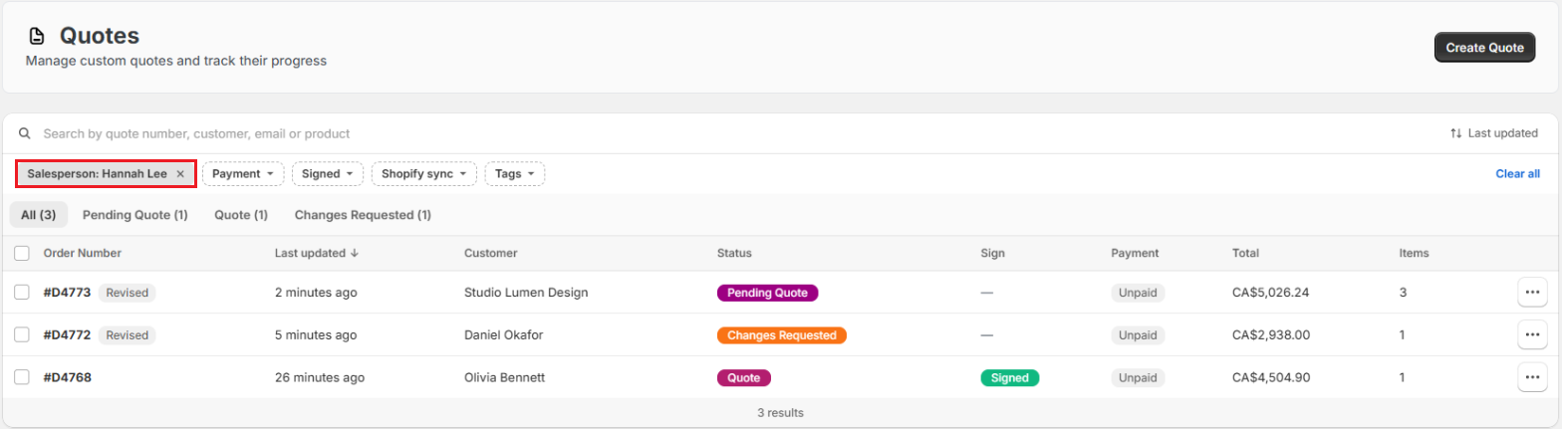Switch to Pending Quote (1) tab
Viewport: 1562px width, 429px height.
coord(135,215)
